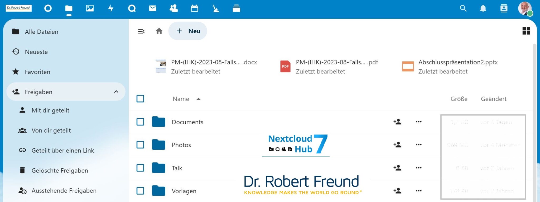Switch to grid view

click(526, 31)
